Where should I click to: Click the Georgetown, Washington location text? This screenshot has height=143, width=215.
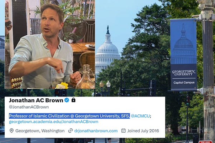(x=40, y=131)
